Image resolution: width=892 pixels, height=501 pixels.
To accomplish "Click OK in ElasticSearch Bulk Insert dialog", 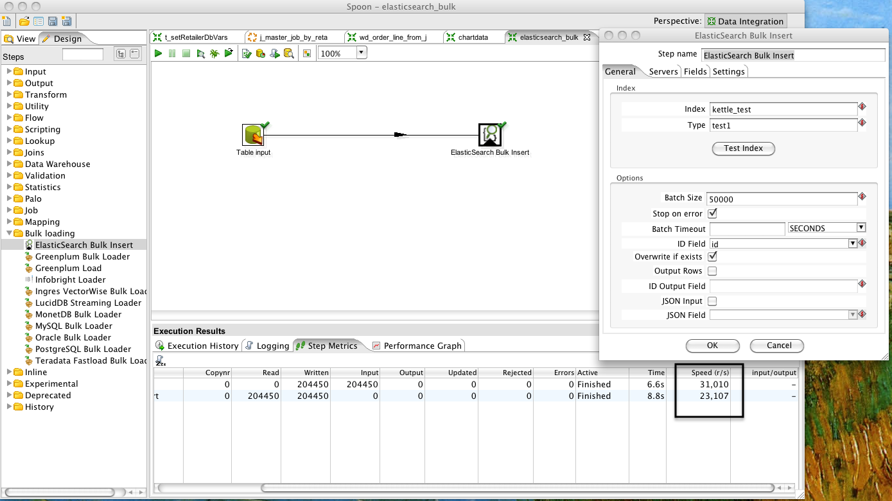I will pyautogui.click(x=712, y=346).
